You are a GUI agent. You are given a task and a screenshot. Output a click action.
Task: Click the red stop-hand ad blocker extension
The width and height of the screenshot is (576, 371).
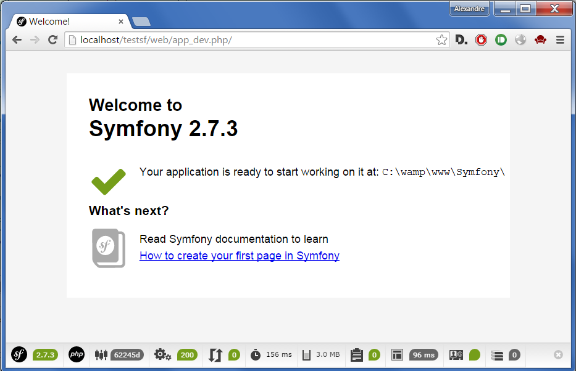tap(481, 39)
